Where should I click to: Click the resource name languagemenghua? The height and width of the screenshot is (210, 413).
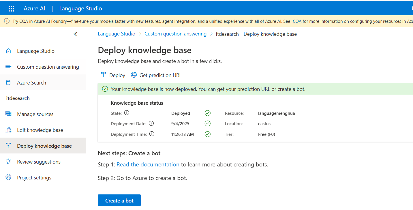tap(277, 113)
